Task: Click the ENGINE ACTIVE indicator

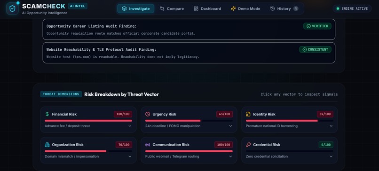Action: tap(352, 9)
